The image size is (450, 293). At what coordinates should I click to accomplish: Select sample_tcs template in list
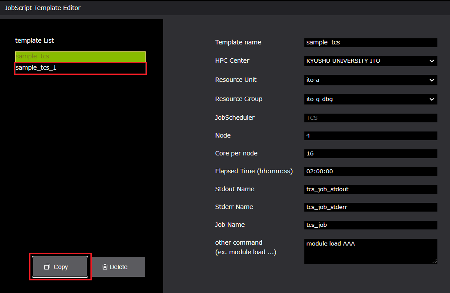tap(80, 56)
